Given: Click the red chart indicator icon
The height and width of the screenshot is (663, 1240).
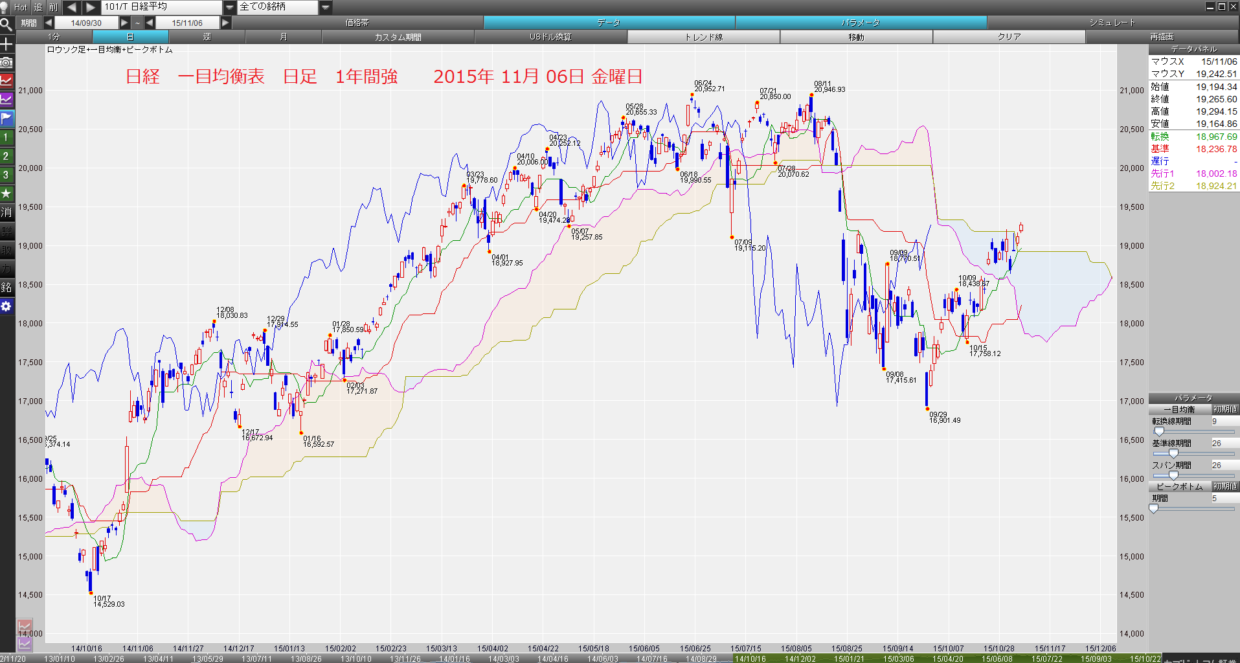Looking at the screenshot, I should click(x=6, y=81).
